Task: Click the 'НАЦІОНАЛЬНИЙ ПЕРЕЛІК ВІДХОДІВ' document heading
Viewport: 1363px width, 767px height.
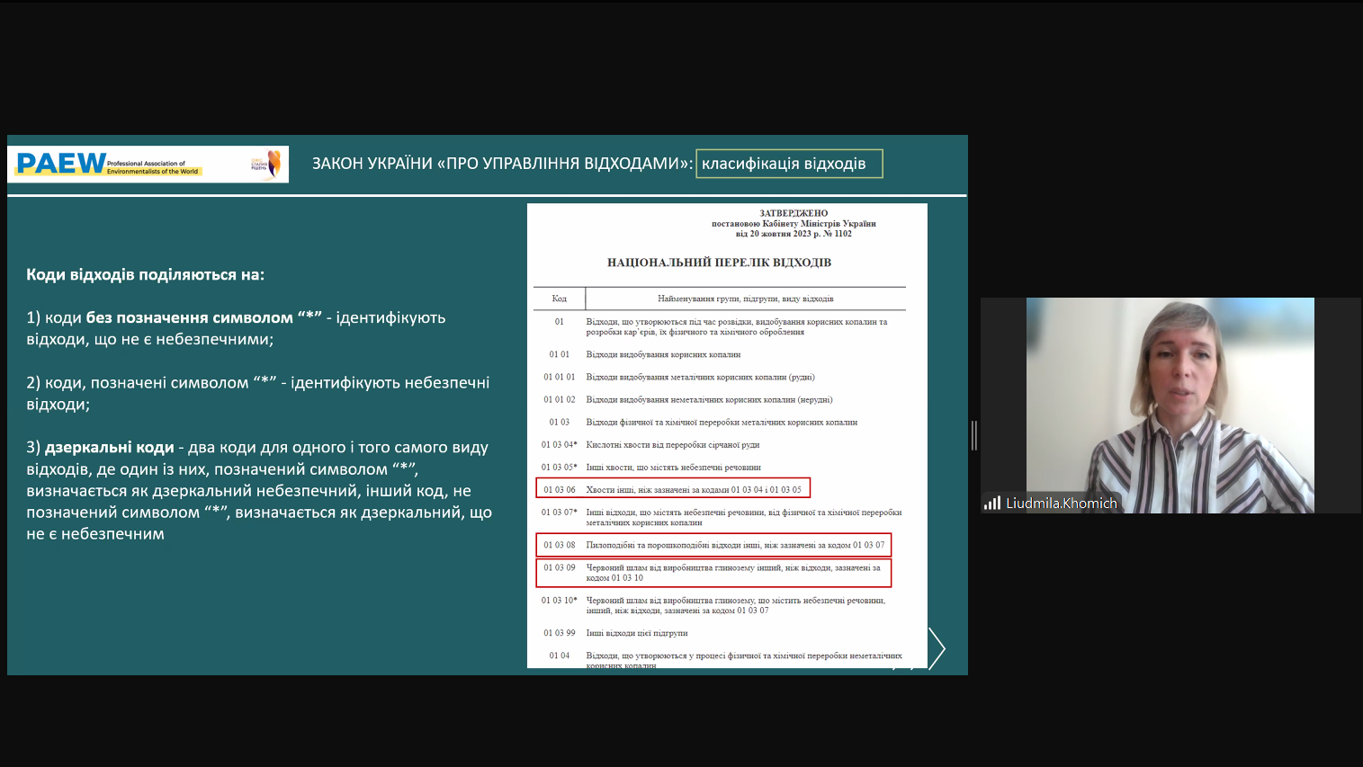Action: (x=719, y=263)
